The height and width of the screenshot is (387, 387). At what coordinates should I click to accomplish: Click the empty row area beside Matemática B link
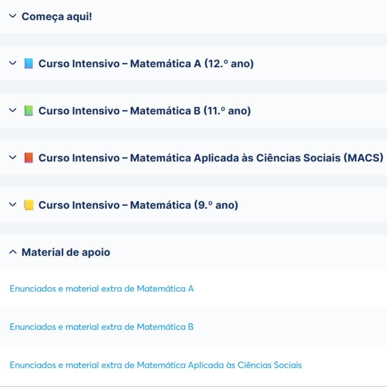287,327
